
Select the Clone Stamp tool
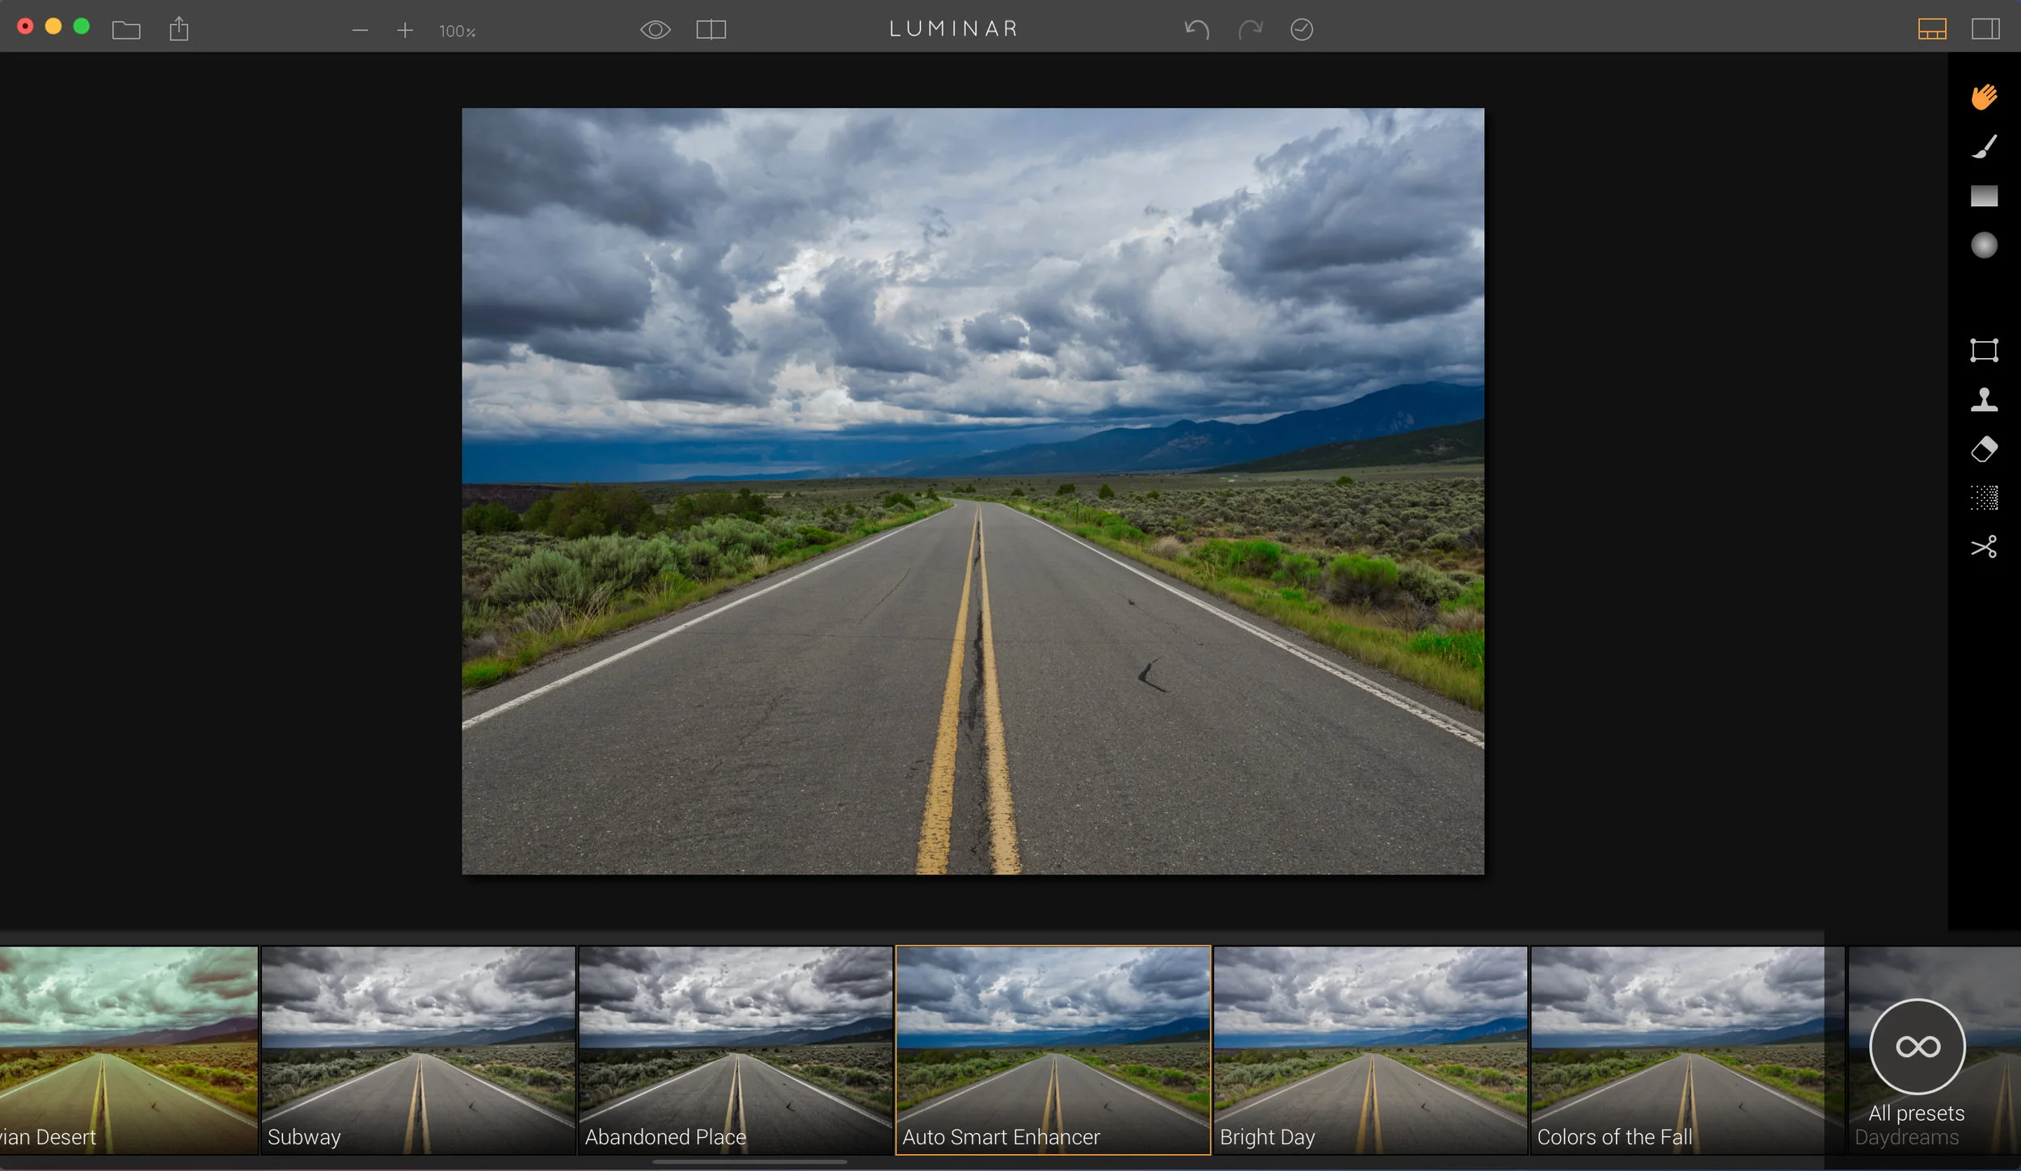1984,399
